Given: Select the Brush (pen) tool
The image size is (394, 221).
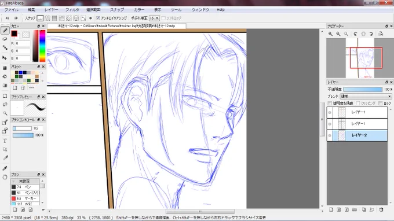Looking at the screenshot, I should [5, 30].
